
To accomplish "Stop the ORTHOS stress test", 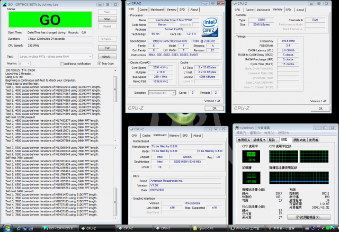I will tap(108, 19).
